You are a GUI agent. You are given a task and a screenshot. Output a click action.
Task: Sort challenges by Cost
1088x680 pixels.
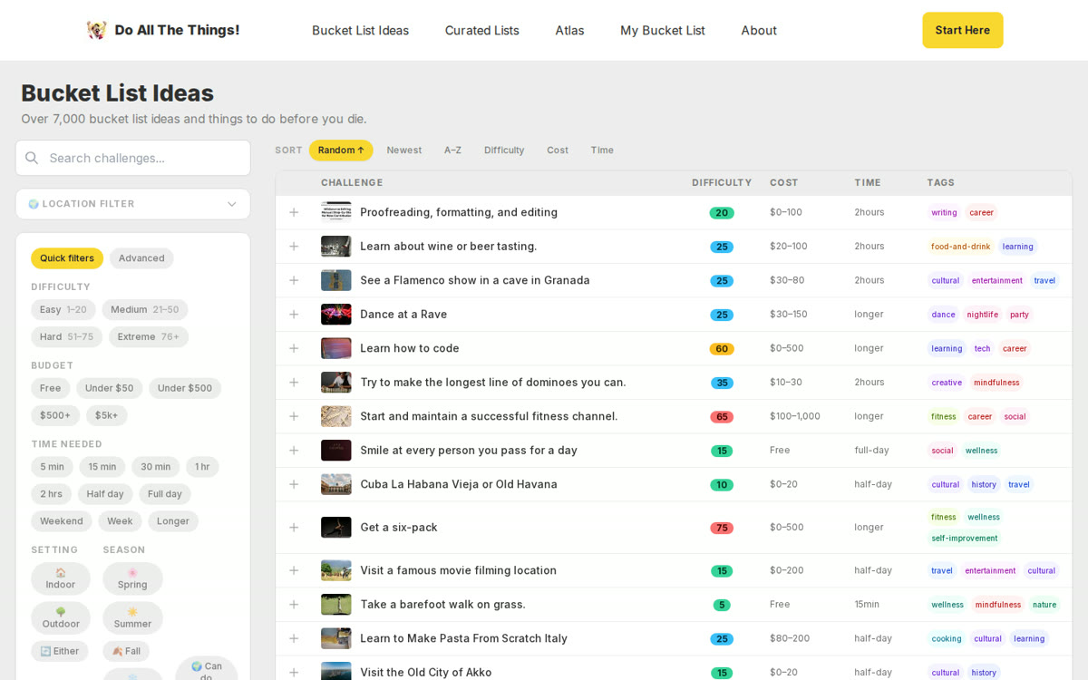point(558,151)
